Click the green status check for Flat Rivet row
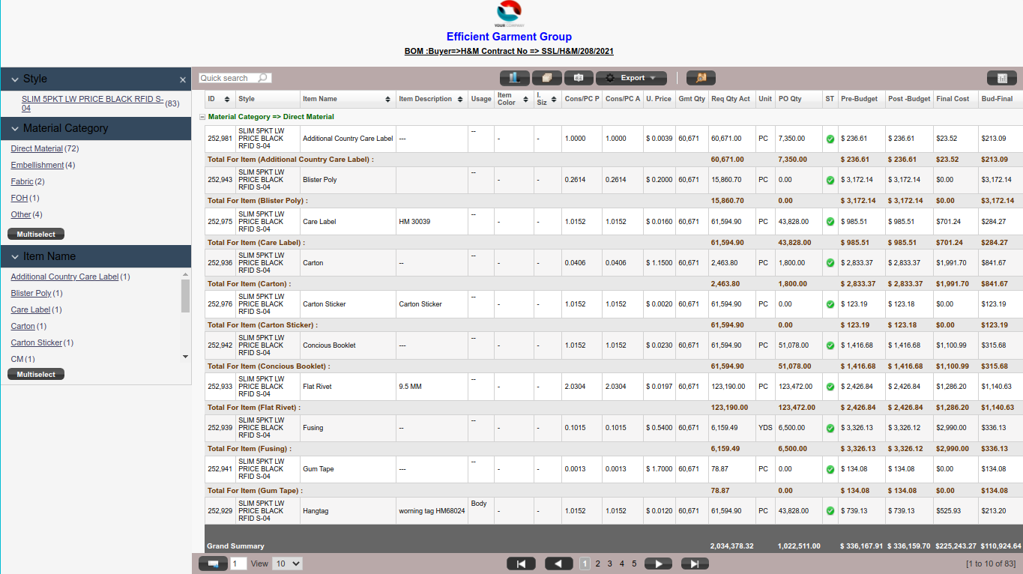The image size is (1023, 574). (830, 387)
